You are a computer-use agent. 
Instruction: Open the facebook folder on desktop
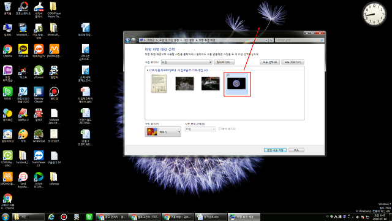pyautogui.click(x=23, y=157)
